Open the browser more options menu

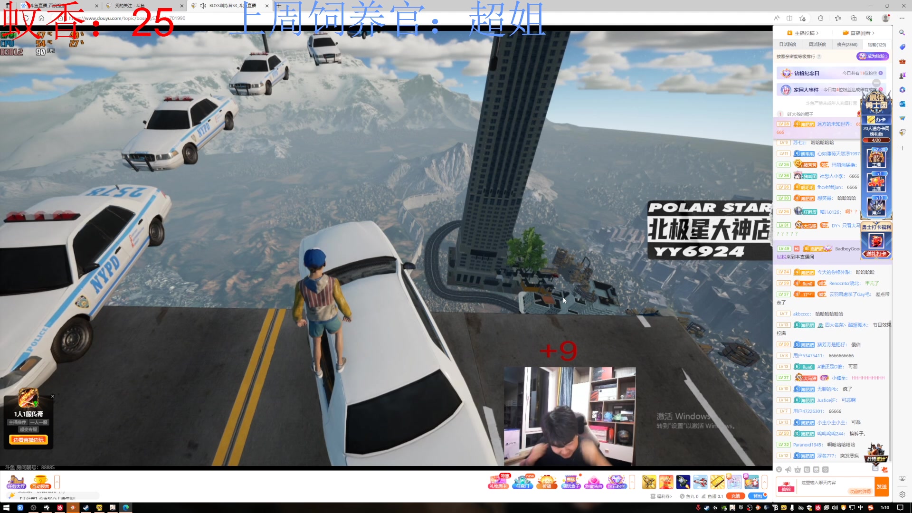902,18
